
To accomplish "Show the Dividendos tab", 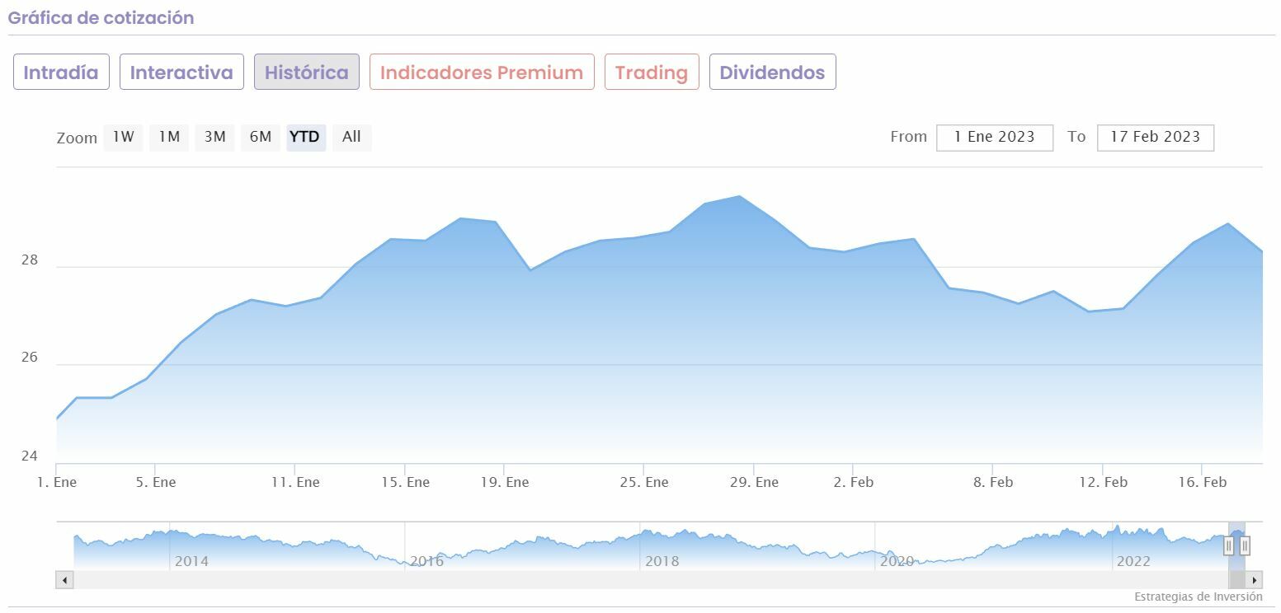I will [772, 73].
